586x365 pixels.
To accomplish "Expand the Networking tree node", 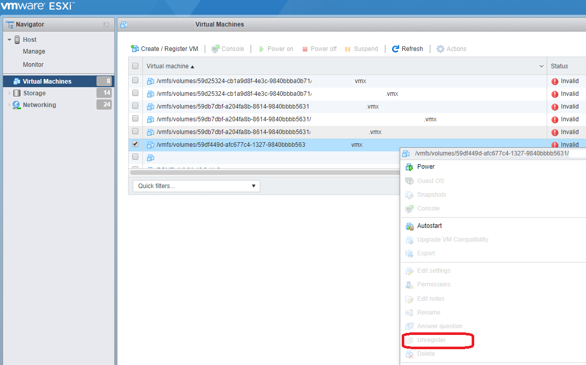I will click(x=9, y=105).
